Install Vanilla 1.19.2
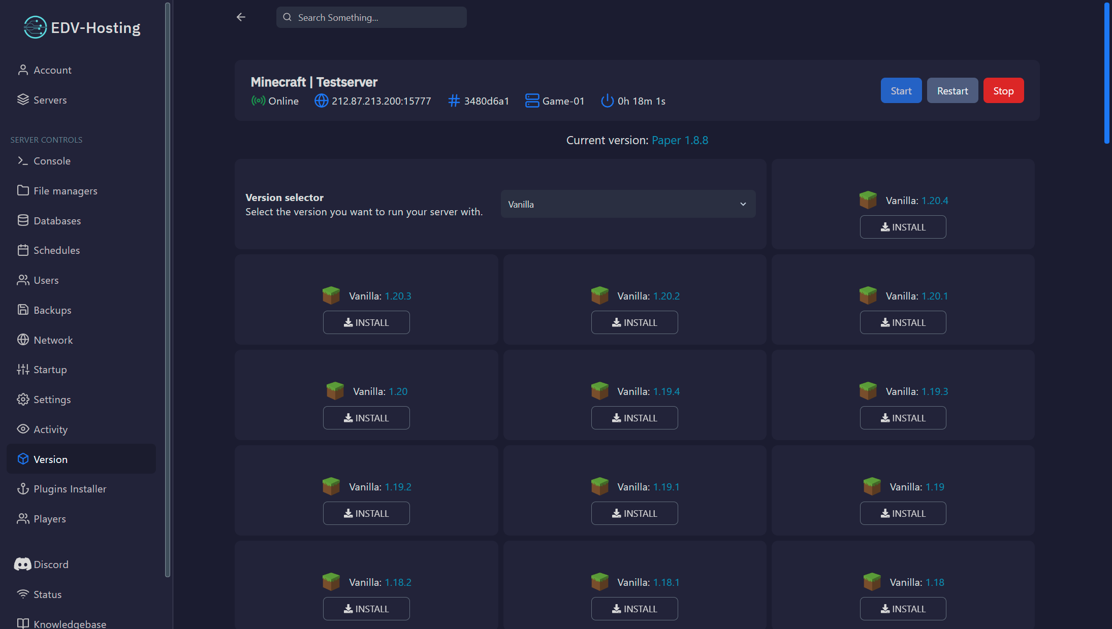 click(x=366, y=513)
